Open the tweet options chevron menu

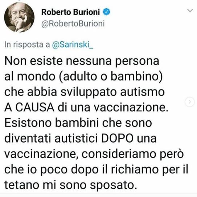(190, 11)
